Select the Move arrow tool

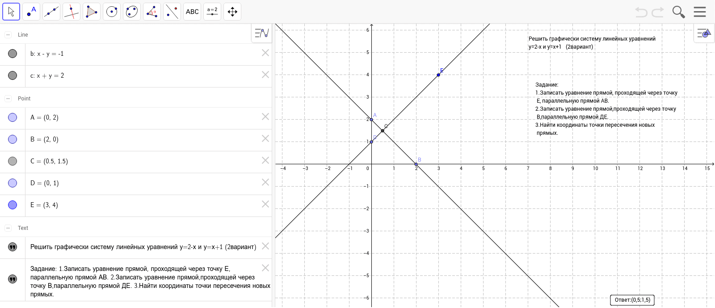point(11,12)
